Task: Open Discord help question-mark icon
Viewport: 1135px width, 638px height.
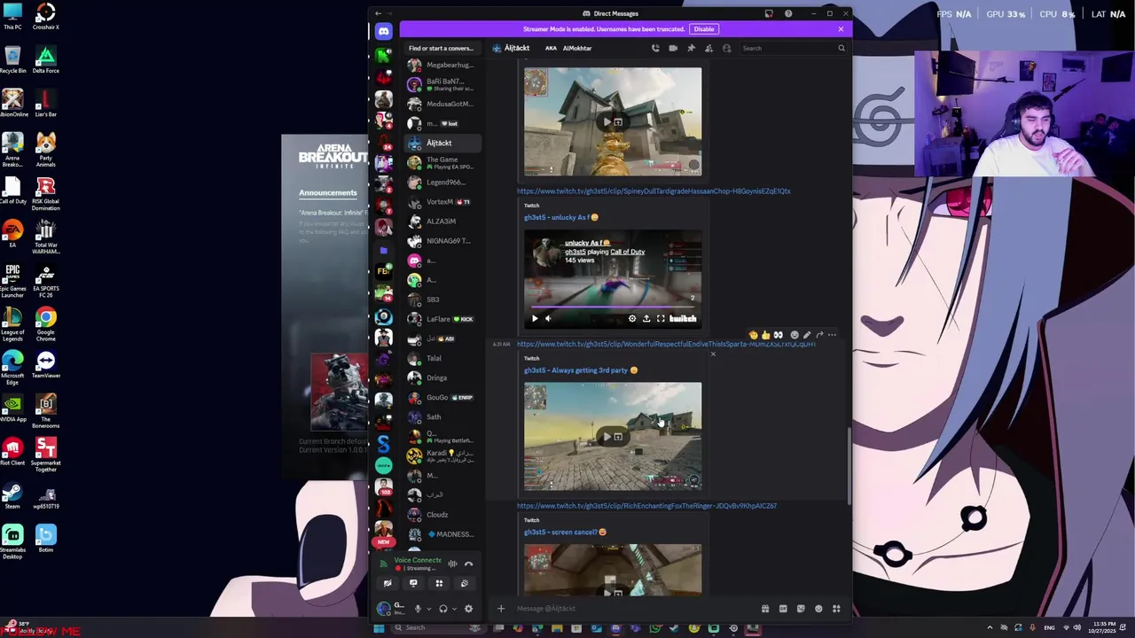Action: click(788, 13)
